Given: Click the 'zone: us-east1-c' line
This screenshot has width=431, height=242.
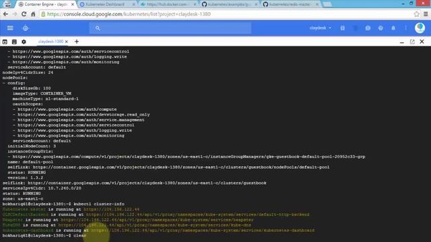Looking at the screenshot, I should tap(23, 199).
